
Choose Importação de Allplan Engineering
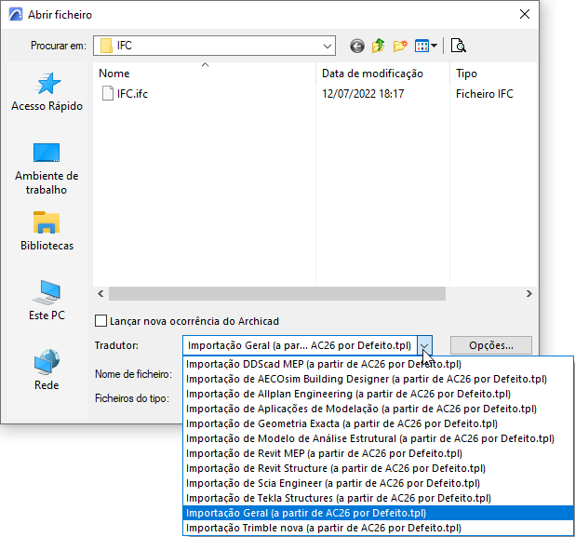378,394
